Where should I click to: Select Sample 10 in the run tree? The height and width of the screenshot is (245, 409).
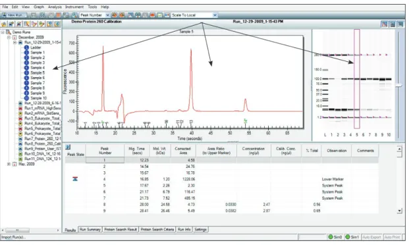(x=39, y=98)
